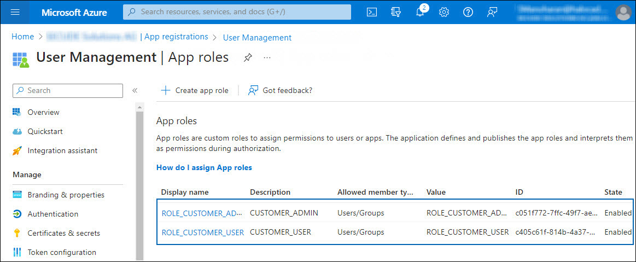
Task: Open the notifications bell
Action: click(x=420, y=12)
